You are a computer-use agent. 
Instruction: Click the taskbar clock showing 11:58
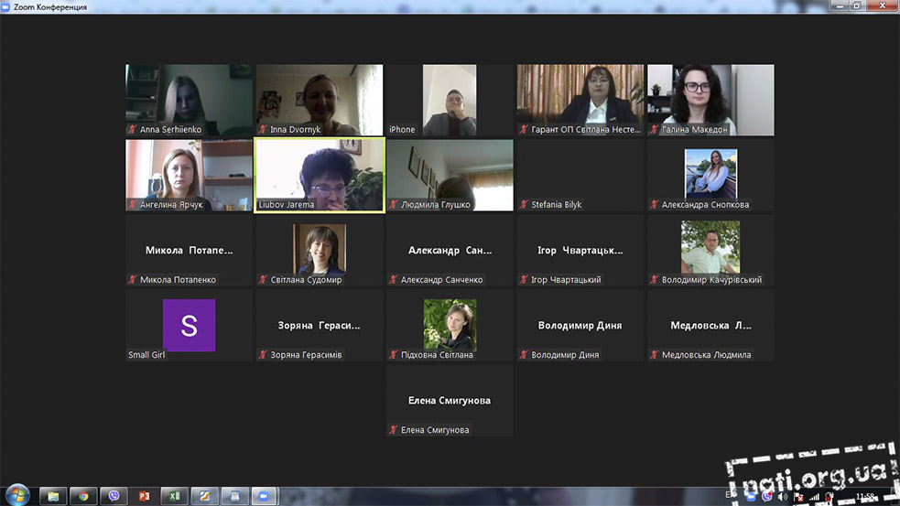pyautogui.click(x=865, y=496)
